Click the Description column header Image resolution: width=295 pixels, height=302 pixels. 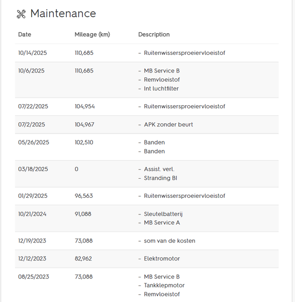tap(154, 34)
